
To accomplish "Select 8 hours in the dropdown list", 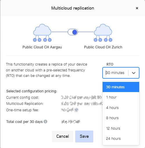I will [x=121, y=118].
